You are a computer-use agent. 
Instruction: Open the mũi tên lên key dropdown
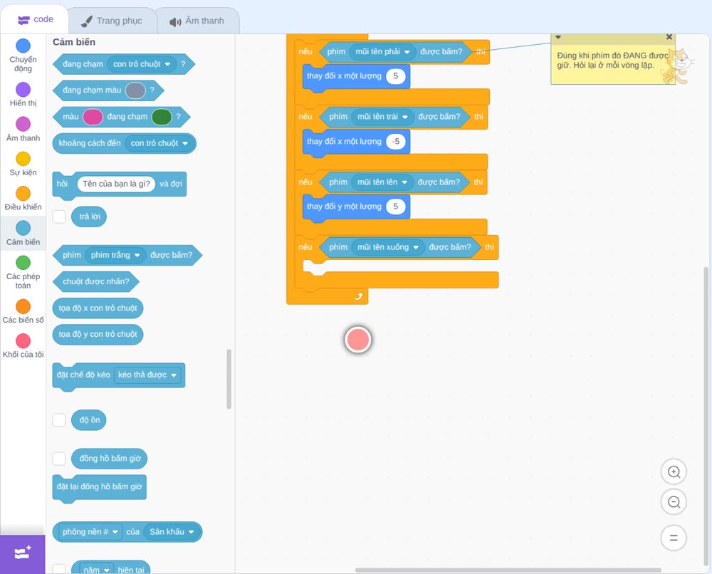(x=382, y=182)
